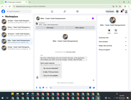Click the Facebook logo

[x=3, y=11]
